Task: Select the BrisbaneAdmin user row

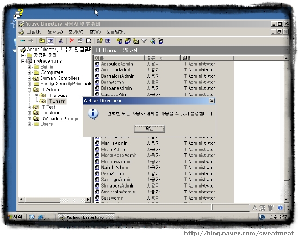Action: [x=164, y=88]
